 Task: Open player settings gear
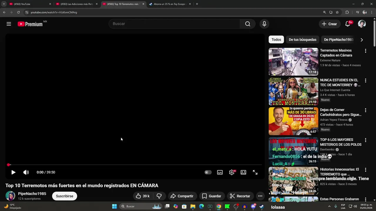(x=232, y=172)
